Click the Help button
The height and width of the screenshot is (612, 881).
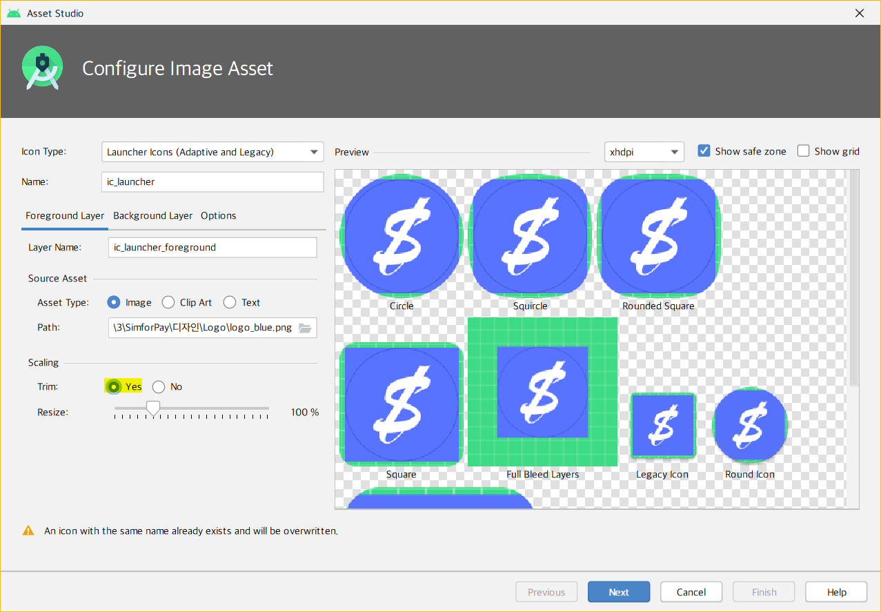pos(837,592)
